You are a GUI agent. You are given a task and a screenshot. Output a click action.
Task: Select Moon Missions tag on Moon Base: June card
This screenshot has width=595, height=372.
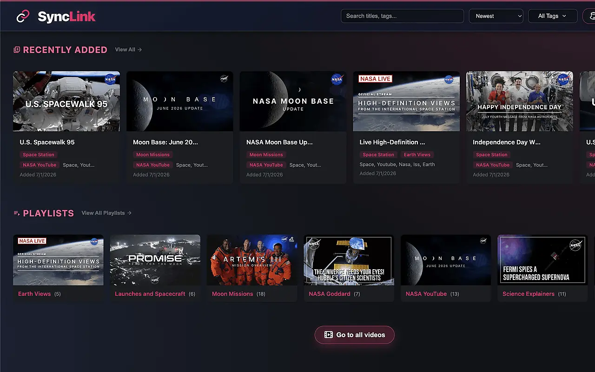click(x=153, y=155)
